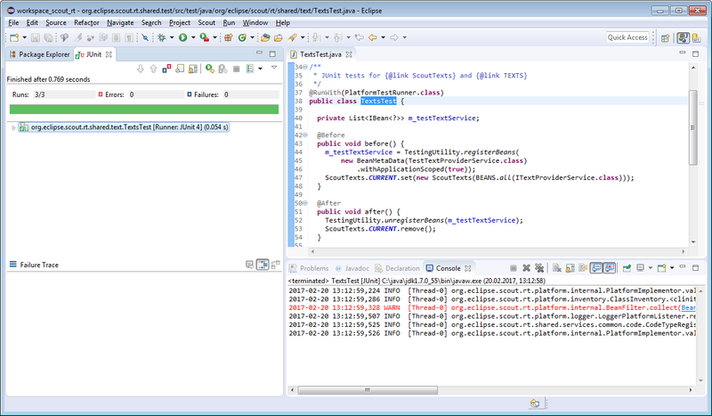Open the Run As dropdown arrow

click(x=193, y=37)
